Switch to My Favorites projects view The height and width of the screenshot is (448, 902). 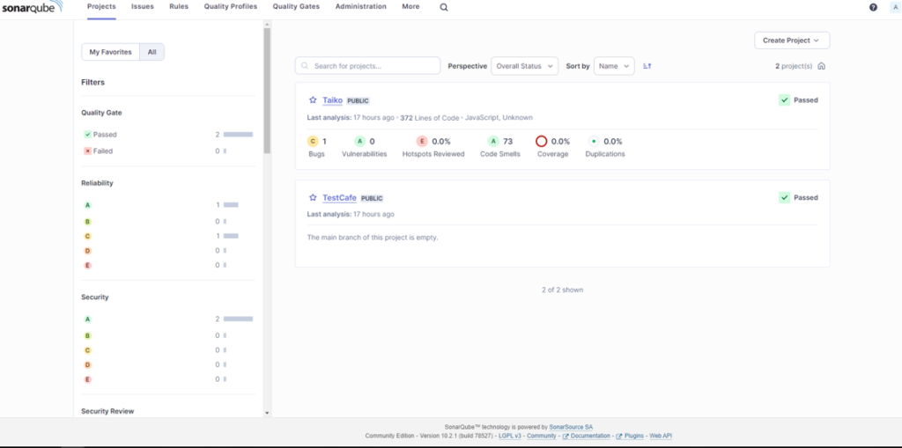[110, 52]
